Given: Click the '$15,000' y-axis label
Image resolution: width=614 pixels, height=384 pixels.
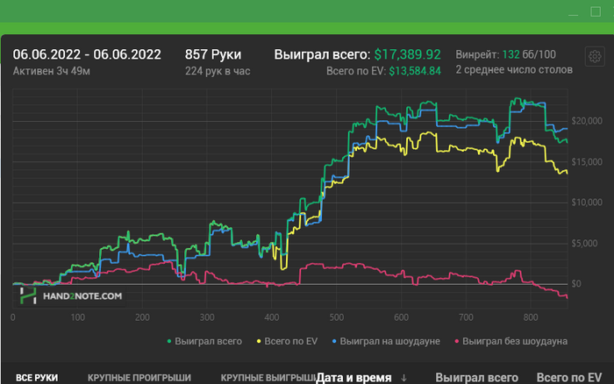Looking at the screenshot, I should pos(587,161).
